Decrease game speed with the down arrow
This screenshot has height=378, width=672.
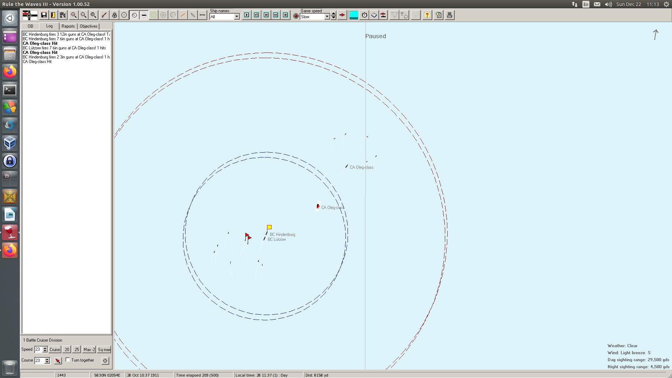(334, 17)
